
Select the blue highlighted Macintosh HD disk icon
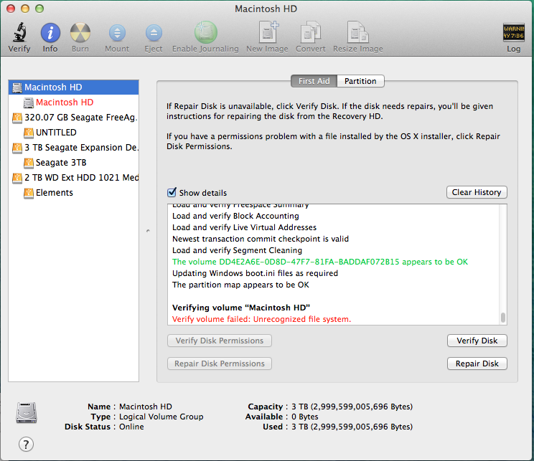(x=17, y=87)
